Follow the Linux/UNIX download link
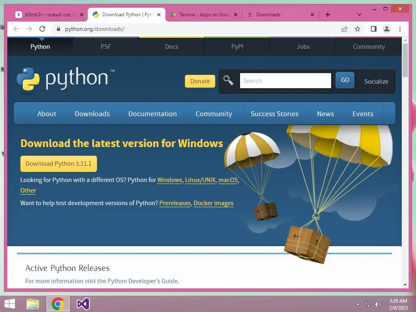 point(200,180)
